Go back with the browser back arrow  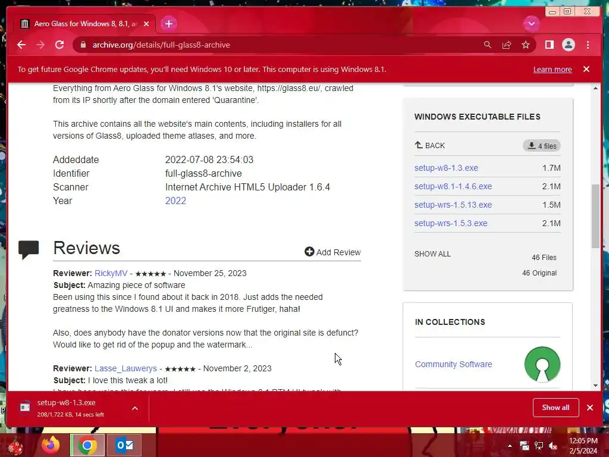[x=21, y=45]
